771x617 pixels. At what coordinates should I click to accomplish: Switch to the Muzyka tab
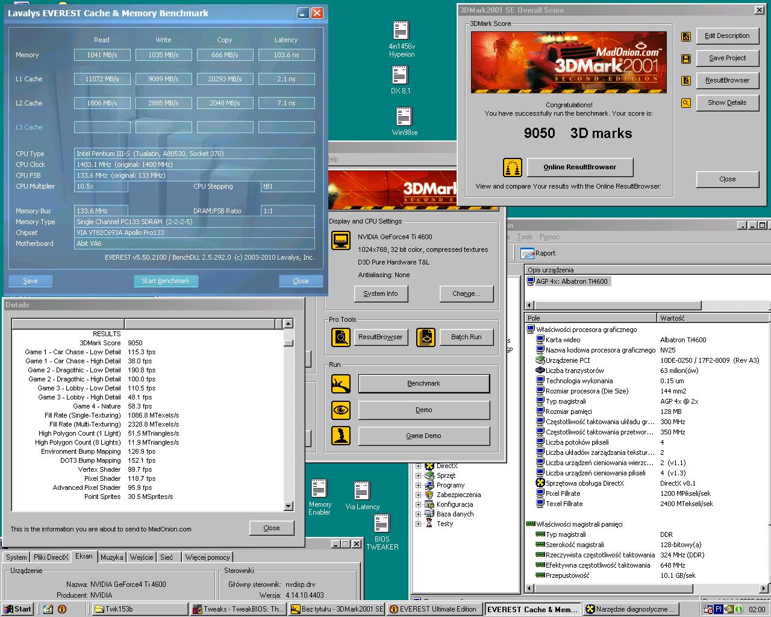112,558
